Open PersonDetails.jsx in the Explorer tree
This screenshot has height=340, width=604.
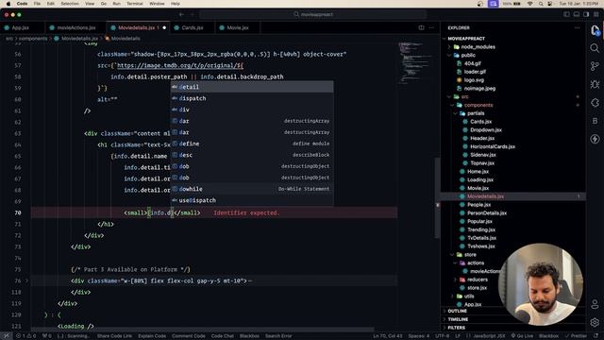pos(487,213)
